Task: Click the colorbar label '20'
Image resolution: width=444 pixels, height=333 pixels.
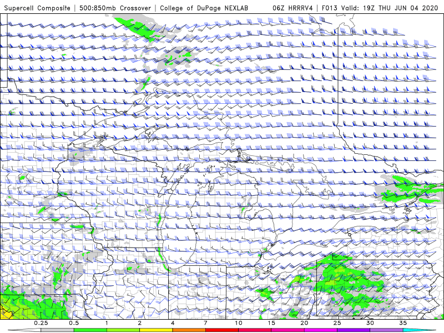Action: [x=304, y=323]
